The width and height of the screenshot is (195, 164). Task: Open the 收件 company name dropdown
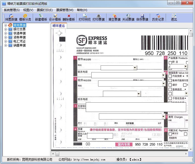click(164, 84)
